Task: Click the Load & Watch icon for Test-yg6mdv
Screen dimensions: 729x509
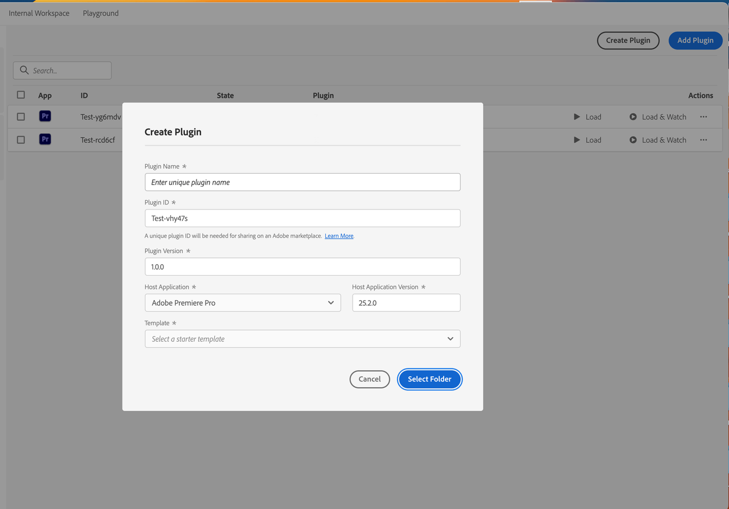Action: tap(633, 117)
